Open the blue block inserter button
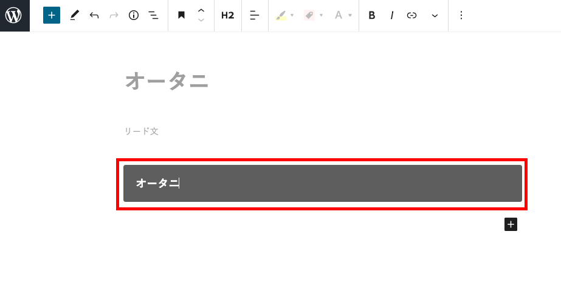Screen dimensions: 561x291 pyautogui.click(x=52, y=15)
